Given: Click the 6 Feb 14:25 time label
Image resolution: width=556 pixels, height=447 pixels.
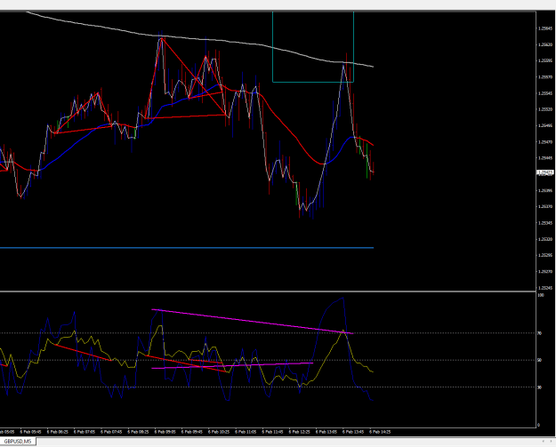Looking at the screenshot, I should (380, 432).
